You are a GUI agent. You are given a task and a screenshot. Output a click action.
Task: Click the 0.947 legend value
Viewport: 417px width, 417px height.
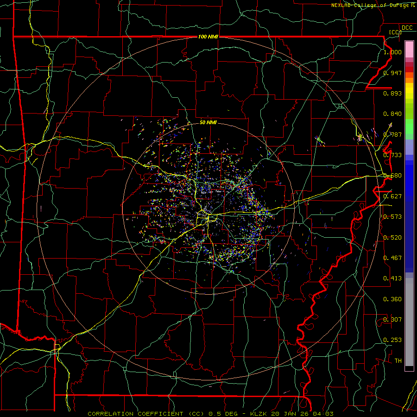click(392, 73)
